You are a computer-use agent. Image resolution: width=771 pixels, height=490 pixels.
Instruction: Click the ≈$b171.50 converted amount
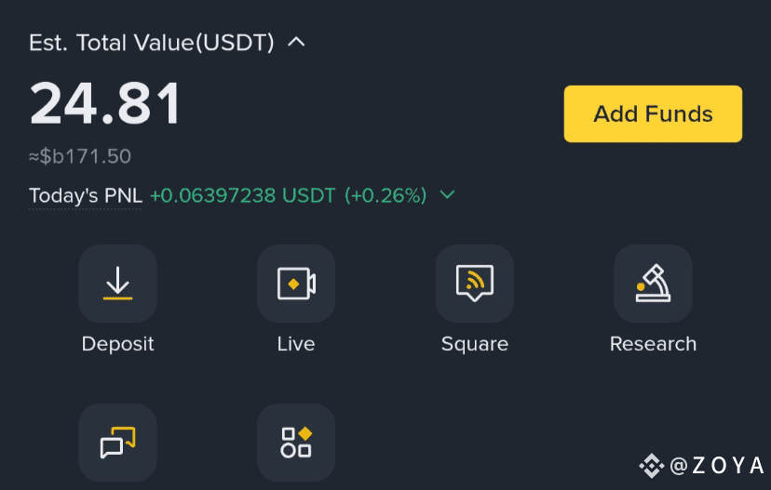click(80, 156)
